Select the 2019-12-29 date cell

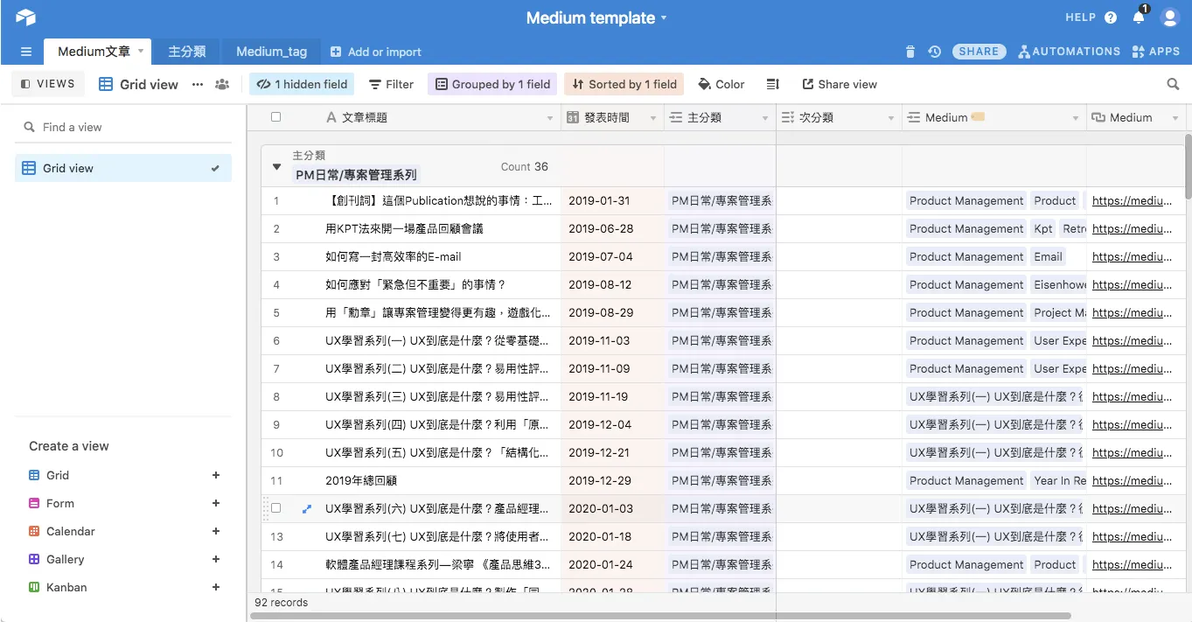click(x=612, y=480)
